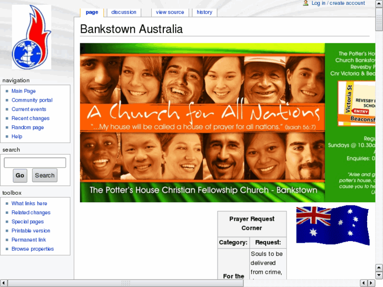Open the discussion tab
Screen dimensions: 383x287
pyautogui.click(x=124, y=12)
